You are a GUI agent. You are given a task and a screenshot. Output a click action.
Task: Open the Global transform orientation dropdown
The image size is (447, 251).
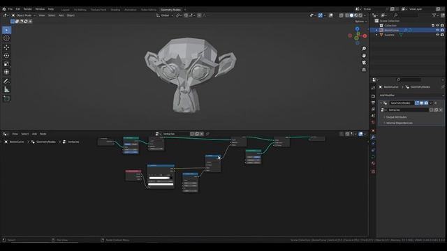coord(165,15)
